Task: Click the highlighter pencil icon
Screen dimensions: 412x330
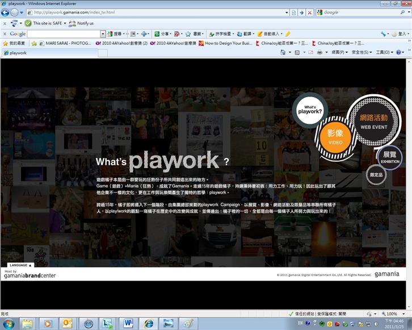Action: coord(288,34)
